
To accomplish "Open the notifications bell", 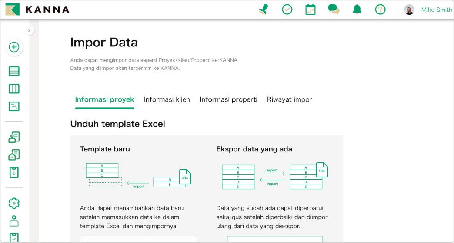I will tap(357, 10).
